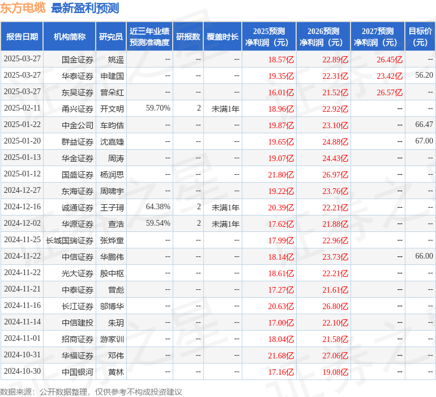This screenshot has width=436, height=397.
Task: Click the 64.38% accuracy value
Action: [x=158, y=206]
